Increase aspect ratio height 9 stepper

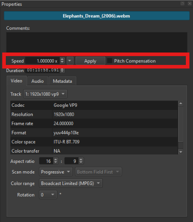click(x=81, y=160)
